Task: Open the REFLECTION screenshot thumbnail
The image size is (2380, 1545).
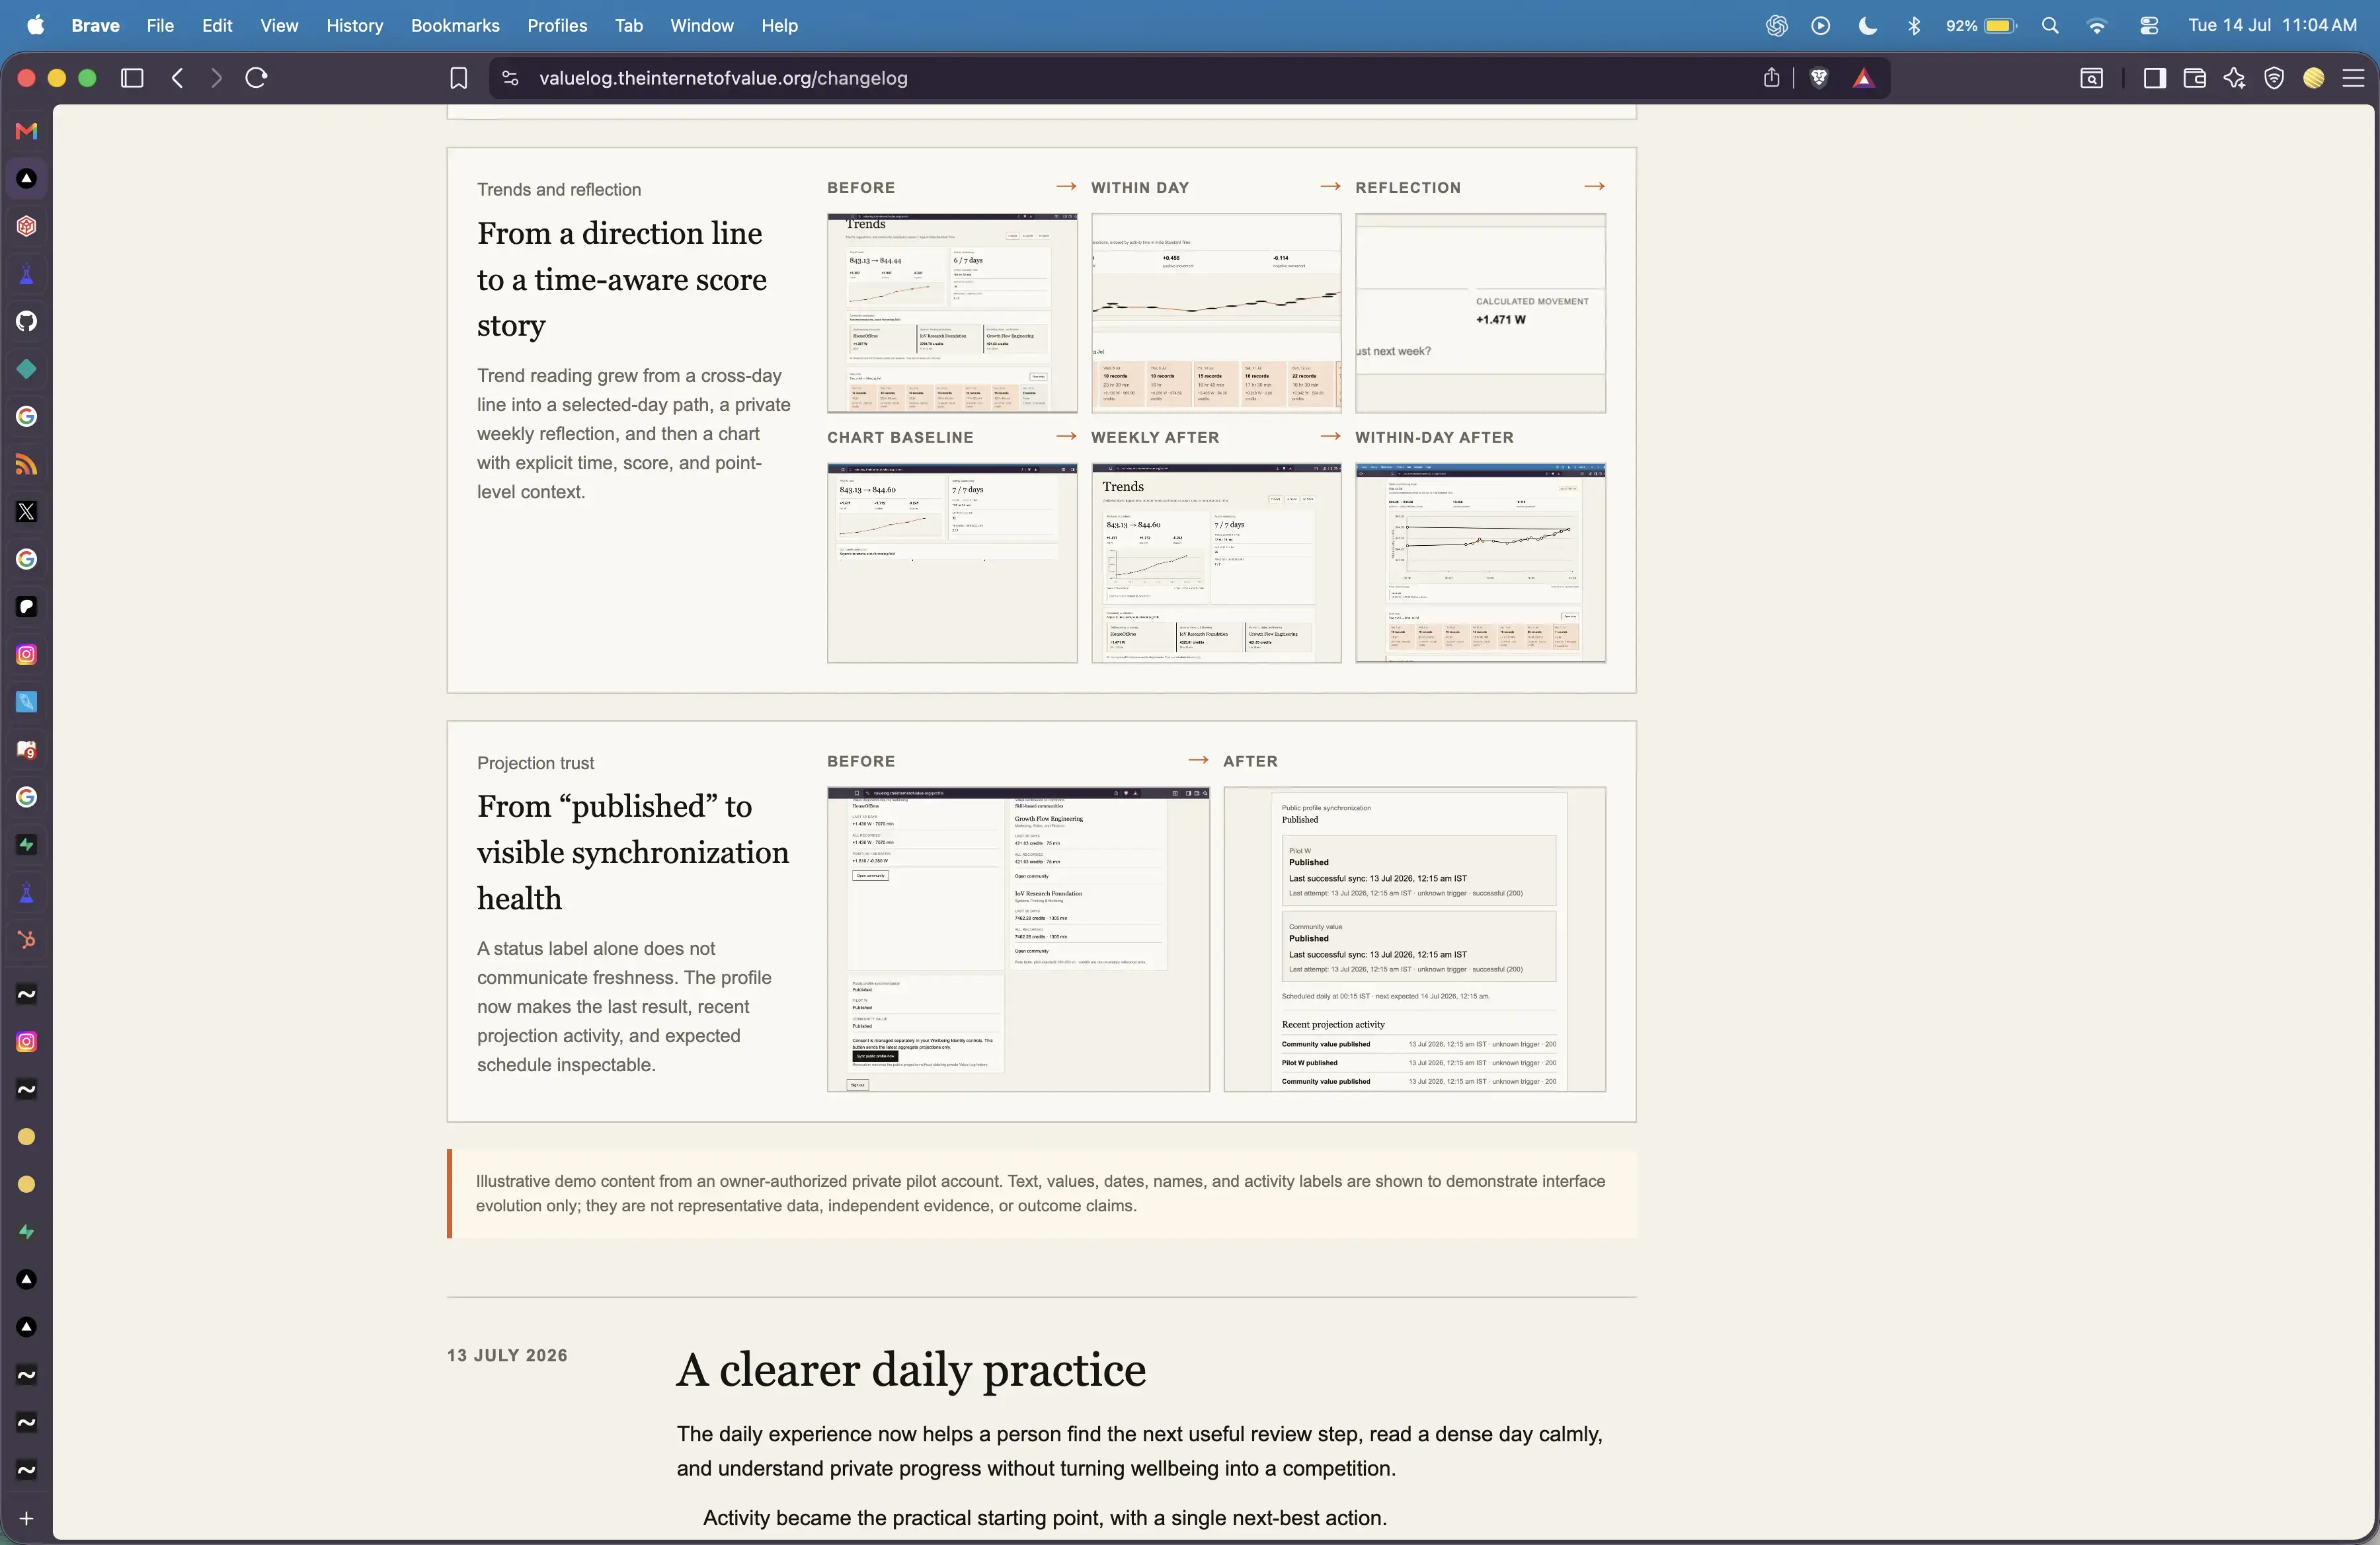Action: point(1480,313)
